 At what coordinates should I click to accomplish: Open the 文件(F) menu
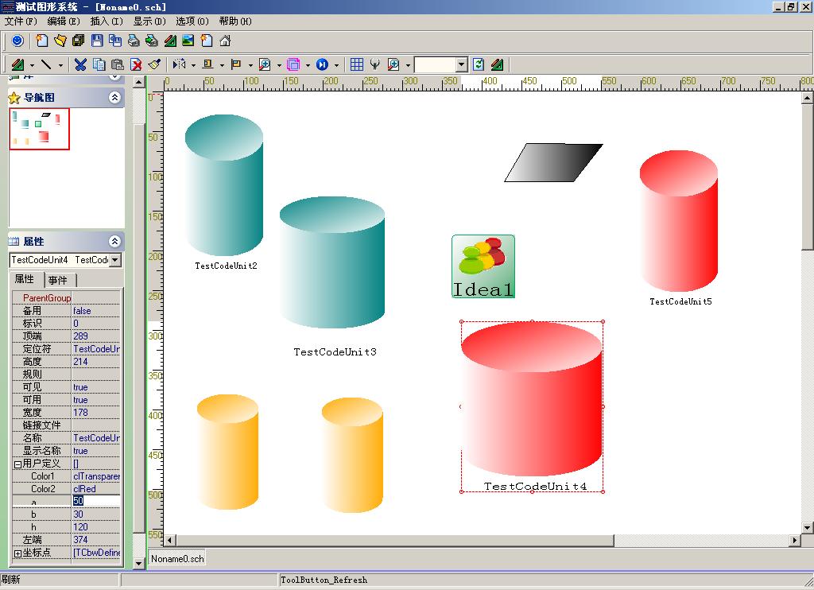21,21
